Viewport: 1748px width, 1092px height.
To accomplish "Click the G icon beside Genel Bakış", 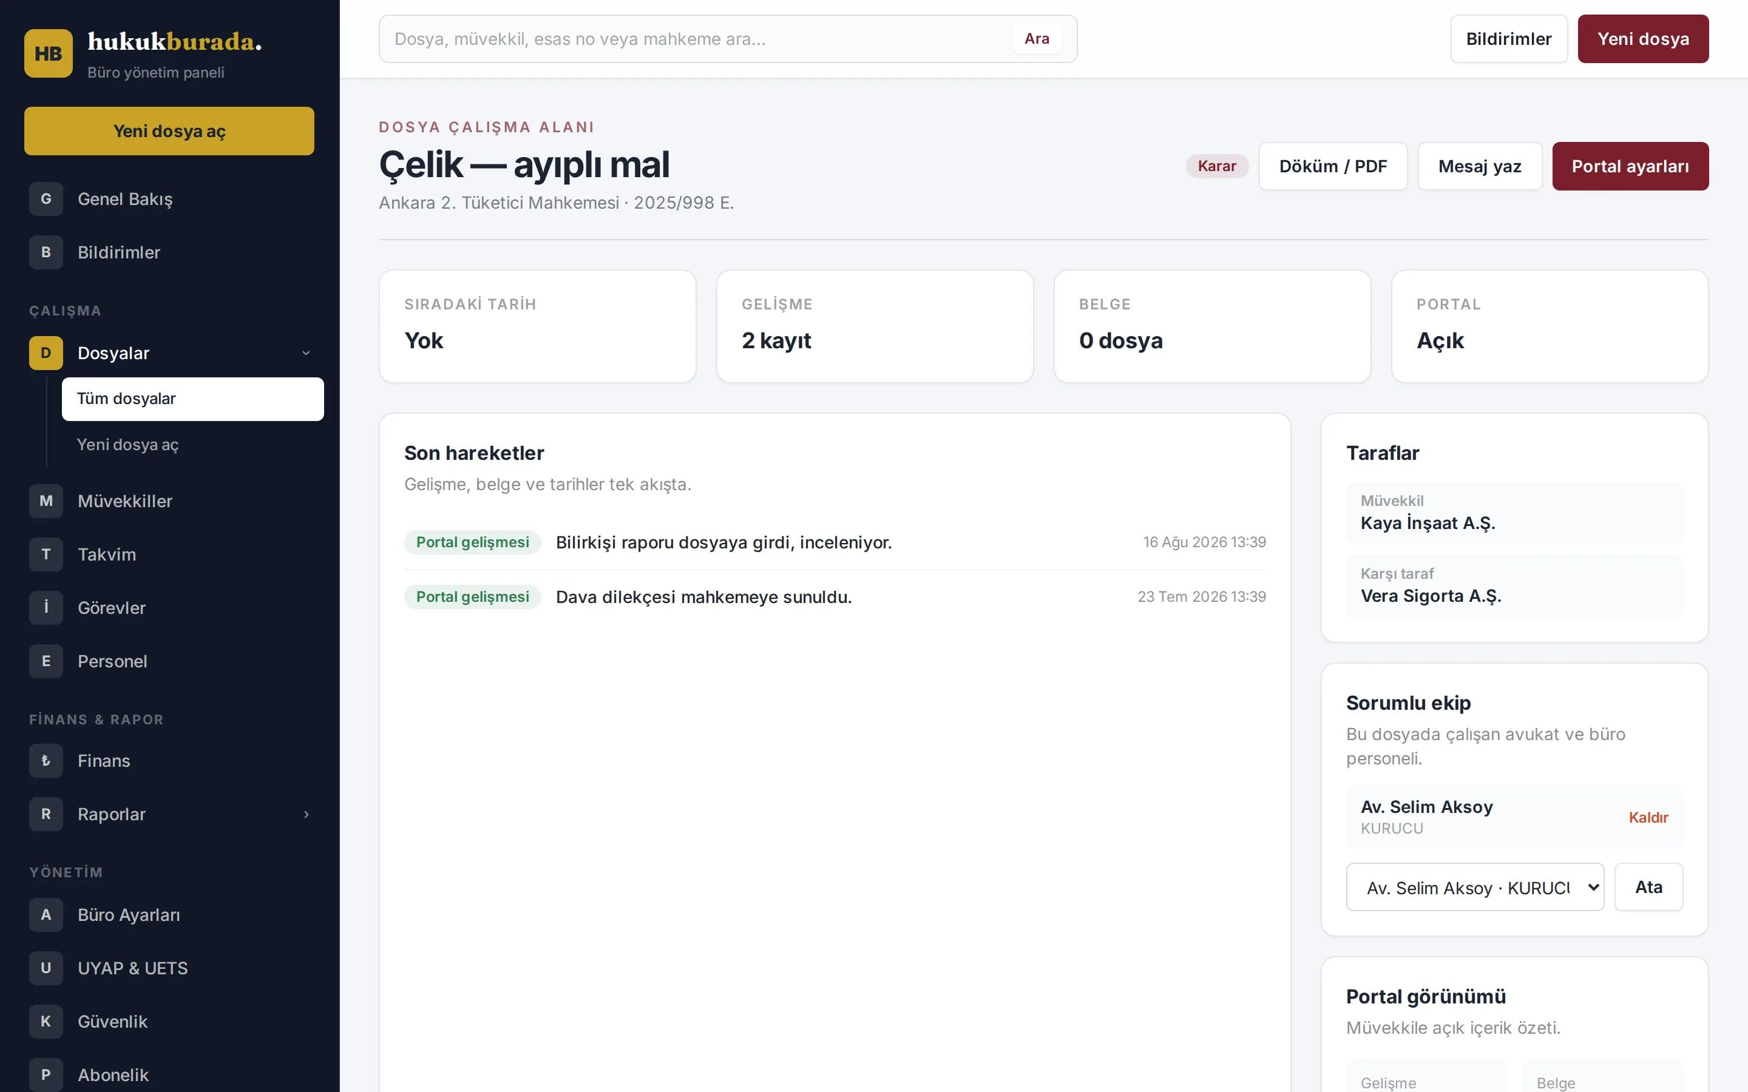I will click(x=46, y=200).
